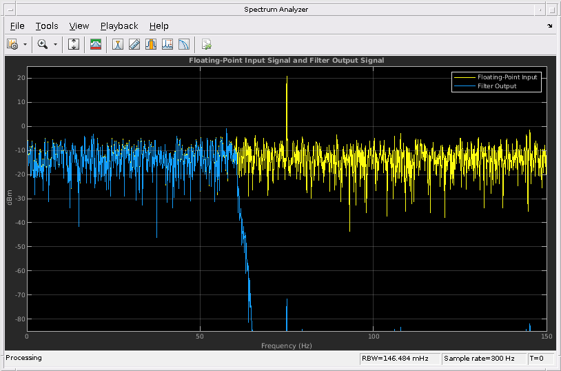Image resolution: width=561 pixels, height=371 pixels.
Task: Expand the Configuration Properties dropdown arrow
Action: coord(25,44)
